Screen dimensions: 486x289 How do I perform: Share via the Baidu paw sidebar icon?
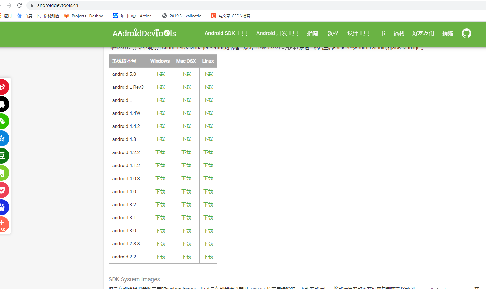coord(3,207)
